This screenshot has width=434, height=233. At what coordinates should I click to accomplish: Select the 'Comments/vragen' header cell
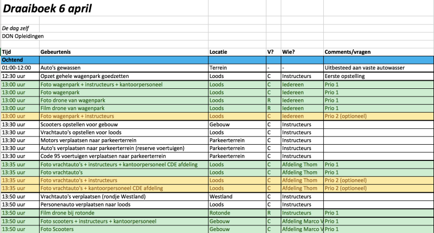pos(379,52)
